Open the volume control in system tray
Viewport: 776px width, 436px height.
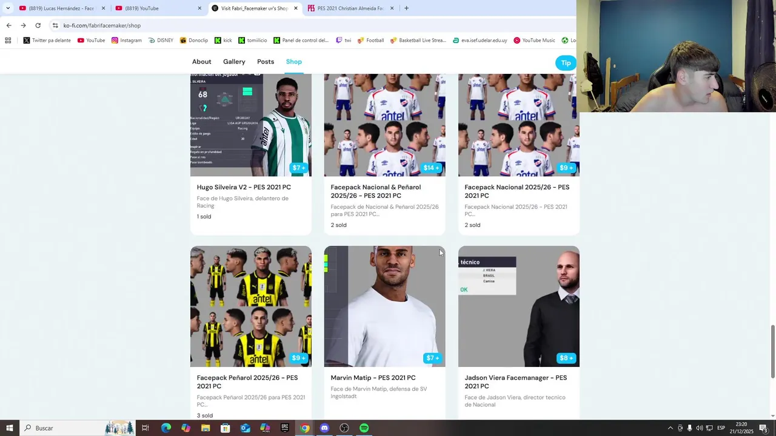(699, 428)
